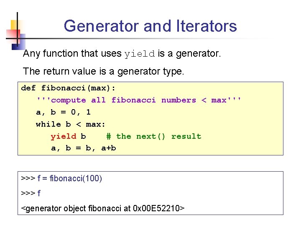Image resolution: width=301 pixels, height=225 pixels.
Task: Click the ">>> f = fibonacci(100)" console line
Action: [61, 179]
